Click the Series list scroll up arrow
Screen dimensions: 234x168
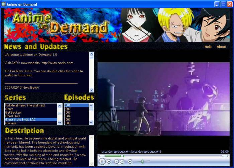pos(60,106)
